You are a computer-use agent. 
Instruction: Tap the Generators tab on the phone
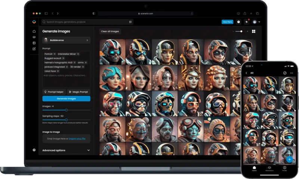269,169
